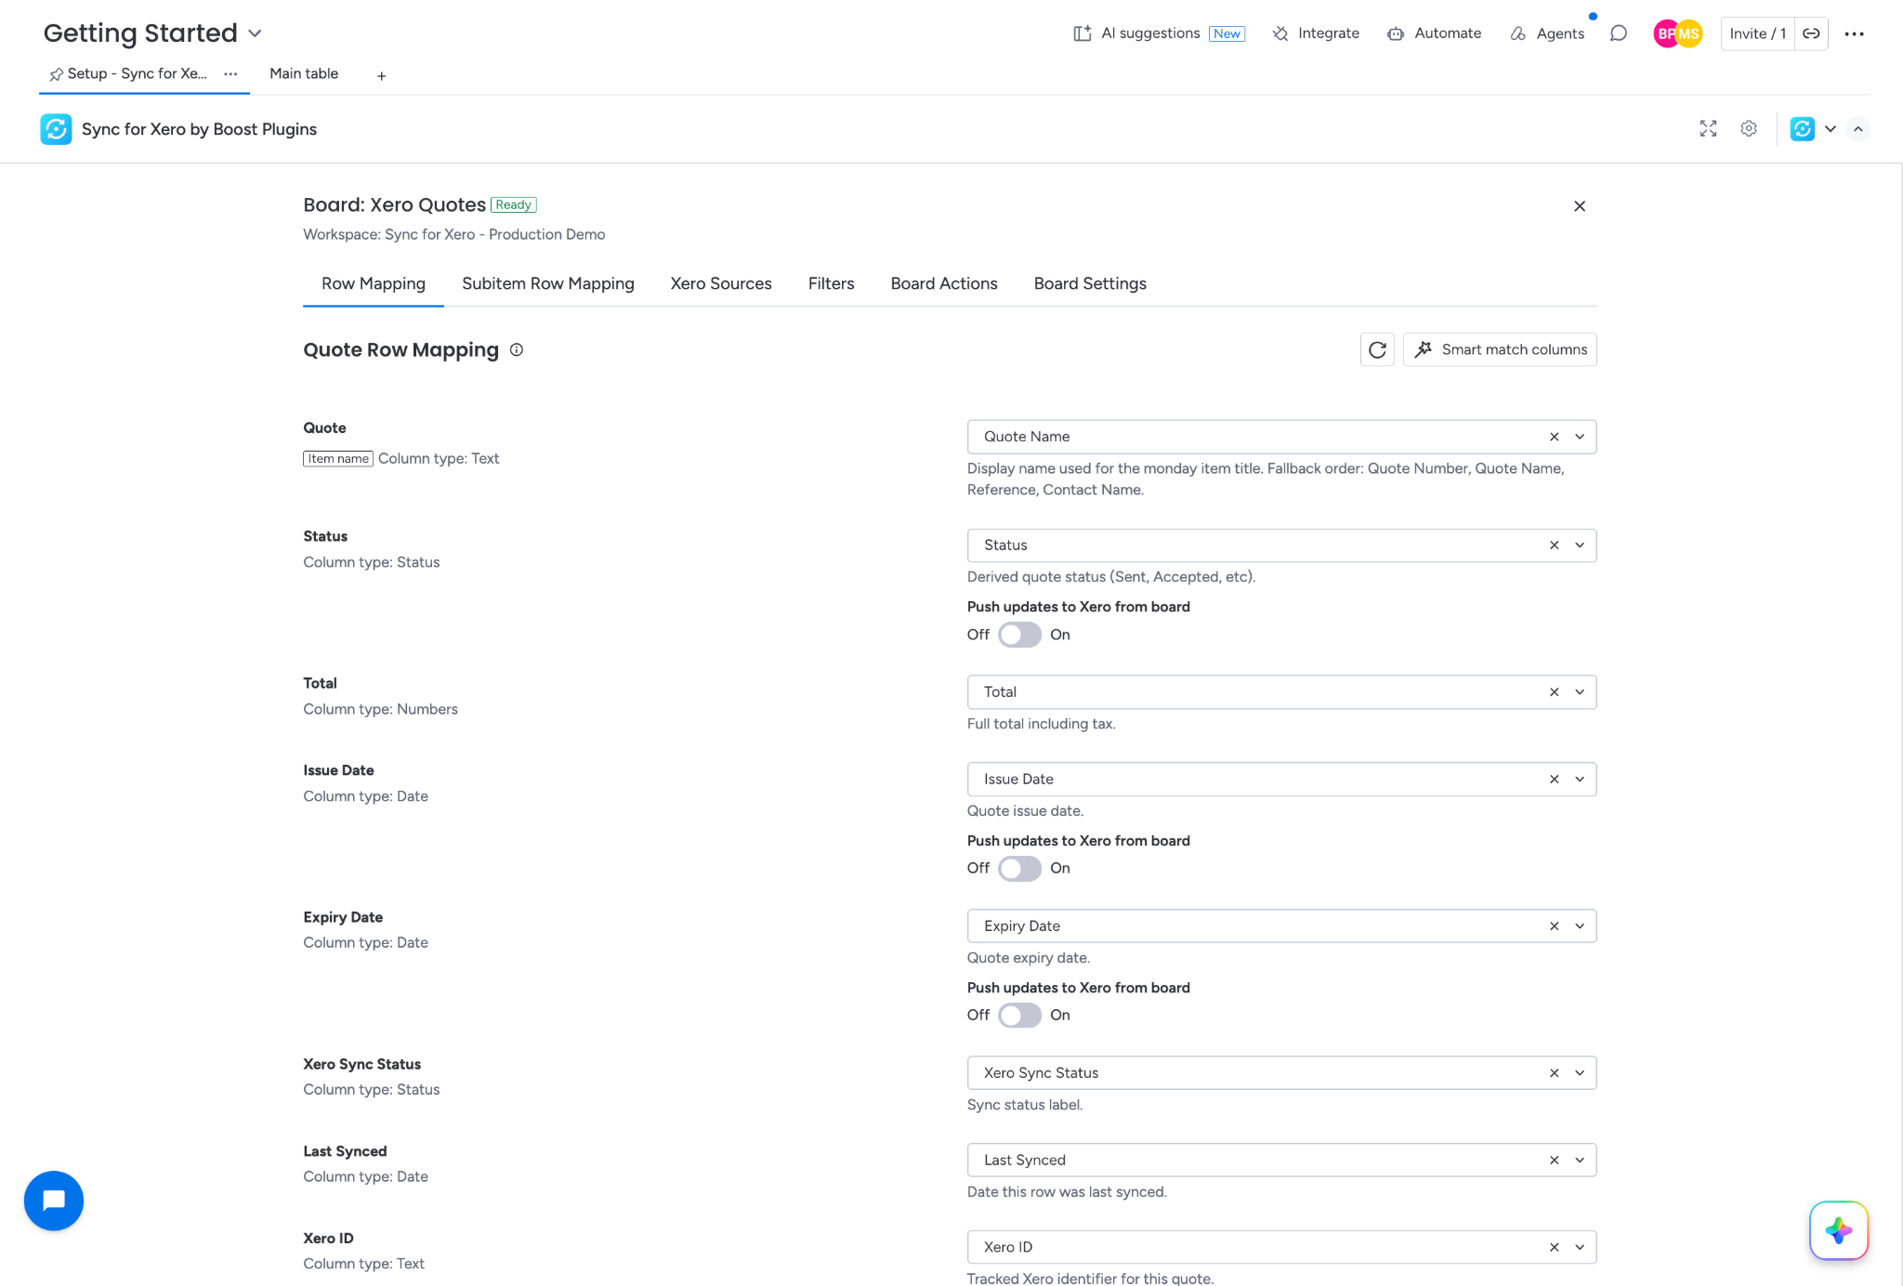1903x1286 pixels.
Task: Show info about Quote Row Mapping
Action: [517, 349]
